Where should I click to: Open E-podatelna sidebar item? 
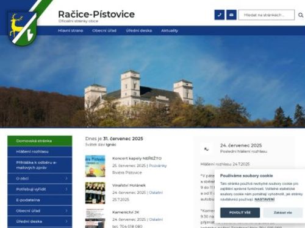click(40, 200)
